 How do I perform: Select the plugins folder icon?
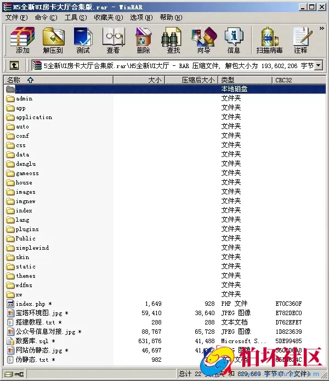tap(10, 229)
